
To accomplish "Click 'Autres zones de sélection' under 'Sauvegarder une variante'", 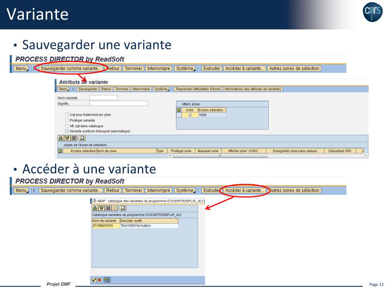I will (x=294, y=69).
